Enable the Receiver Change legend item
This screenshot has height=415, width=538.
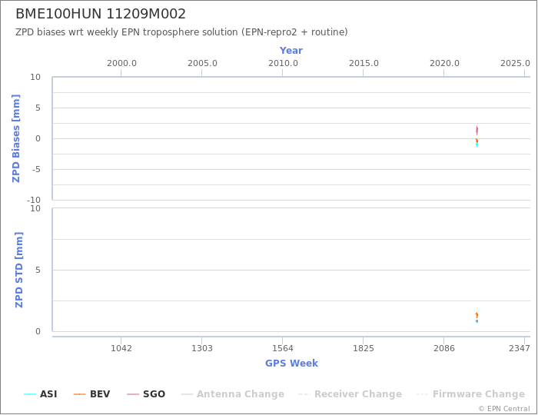tap(350, 394)
